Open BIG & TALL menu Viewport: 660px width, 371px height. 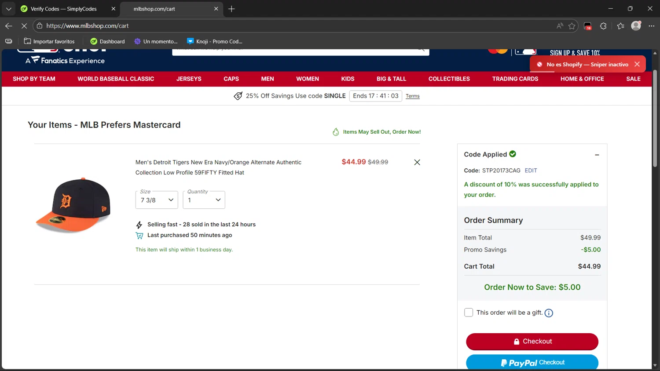pyautogui.click(x=391, y=79)
